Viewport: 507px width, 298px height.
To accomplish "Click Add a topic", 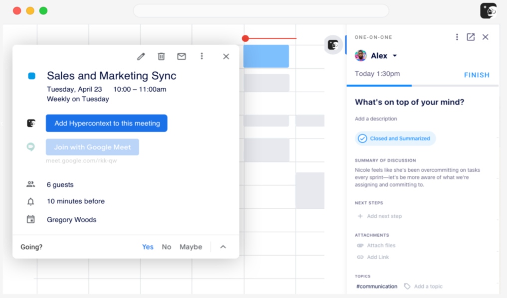I will (x=428, y=287).
